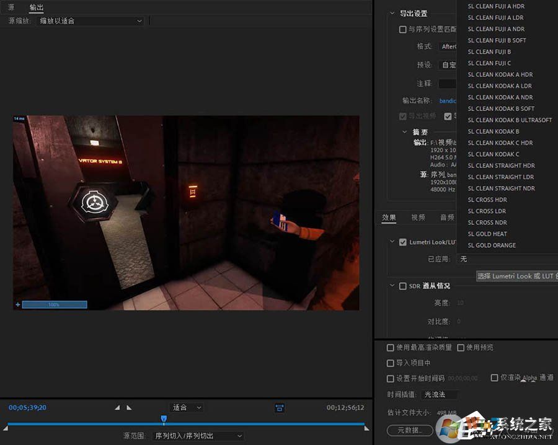Switch to the 视频 tab

418,218
